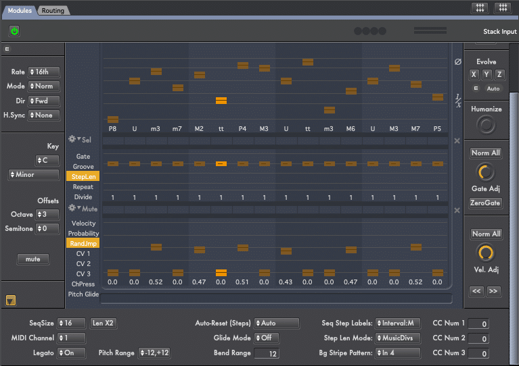Screen dimensions: 519x366
Task: Click the 1/x reciprocal icon
Action: coord(458,101)
